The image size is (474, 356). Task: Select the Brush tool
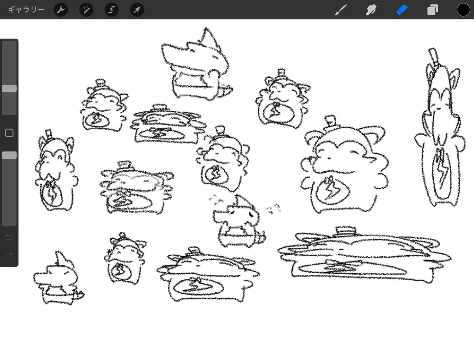coord(340,9)
